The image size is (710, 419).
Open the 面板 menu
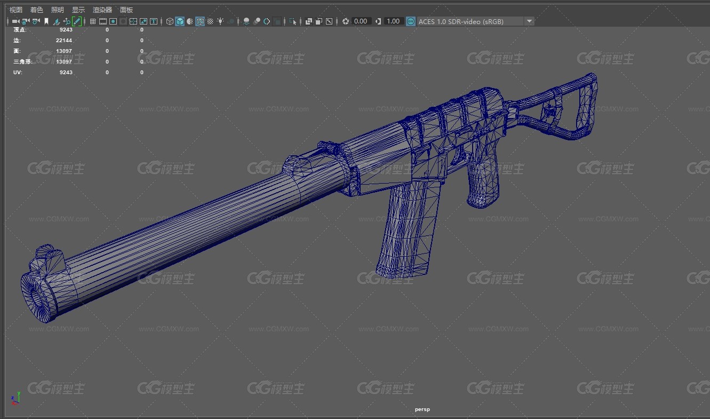[x=126, y=10]
